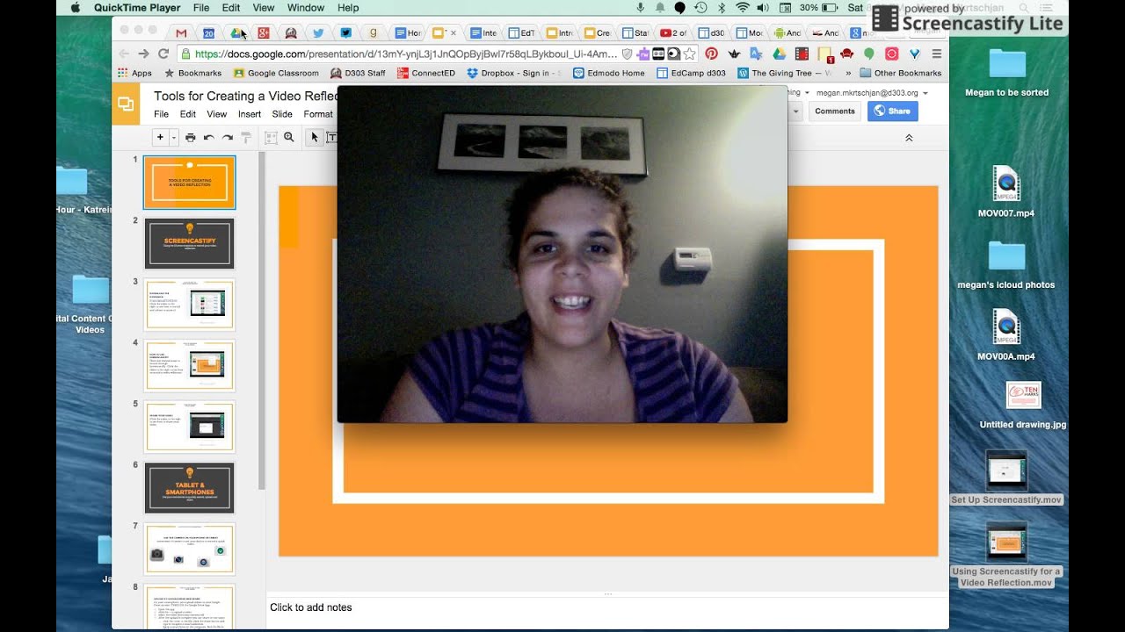Image resolution: width=1125 pixels, height=632 pixels.
Task: Switch to the Google+ tab
Action: click(264, 32)
